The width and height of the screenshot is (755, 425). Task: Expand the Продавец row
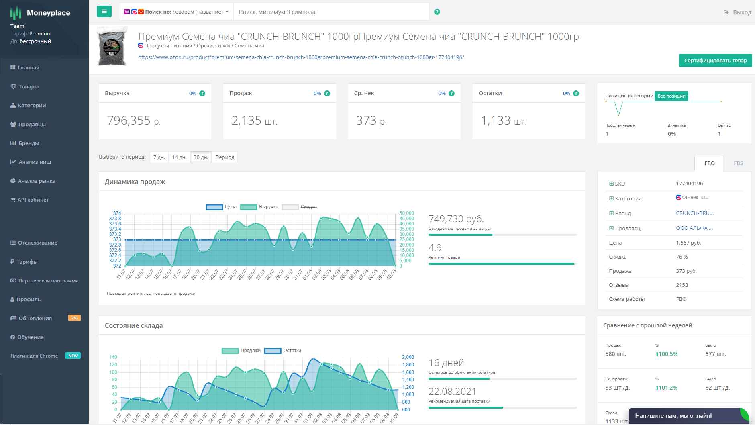click(x=611, y=228)
